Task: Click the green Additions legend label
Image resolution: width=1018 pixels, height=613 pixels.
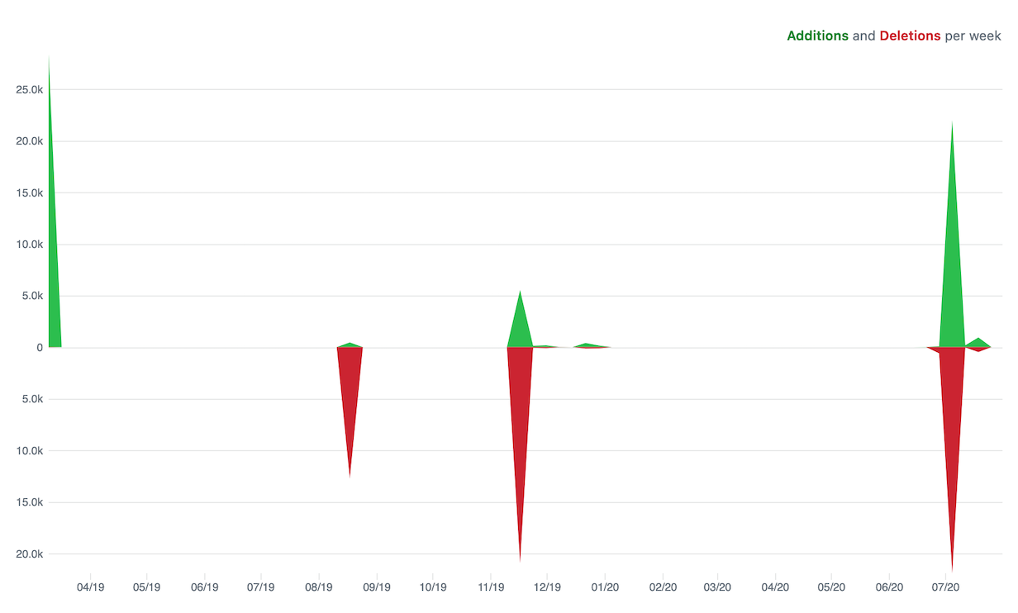Action: 817,36
